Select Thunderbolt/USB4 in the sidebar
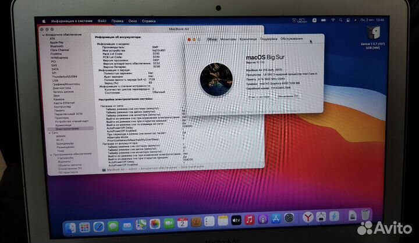Viewport: 419px width, 243px height. coord(65,77)
